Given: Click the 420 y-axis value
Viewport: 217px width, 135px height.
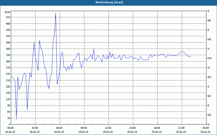Looking at the screenshot, I should (x=8, y=36).
